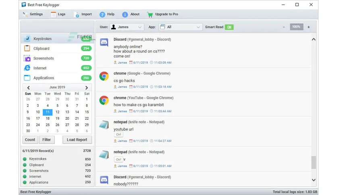Click the Screenshots 720 summary row
This screenshot has width=337, height=195.
click(x=57, y=170)
